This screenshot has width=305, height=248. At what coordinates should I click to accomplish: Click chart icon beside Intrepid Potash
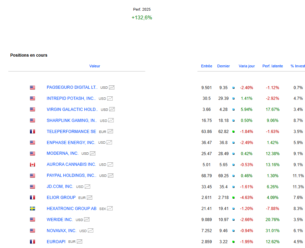pos(110,98)
